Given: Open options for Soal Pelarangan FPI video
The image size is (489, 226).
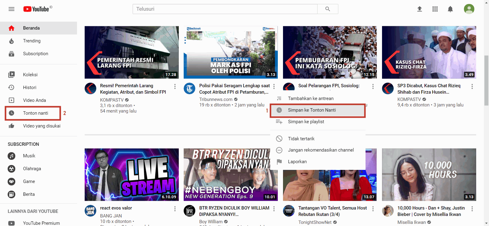Looking at the screenshot, I should pyautogui.click(x=373, y=86).
